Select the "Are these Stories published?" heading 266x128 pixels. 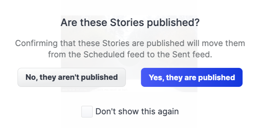click(130, 23)
